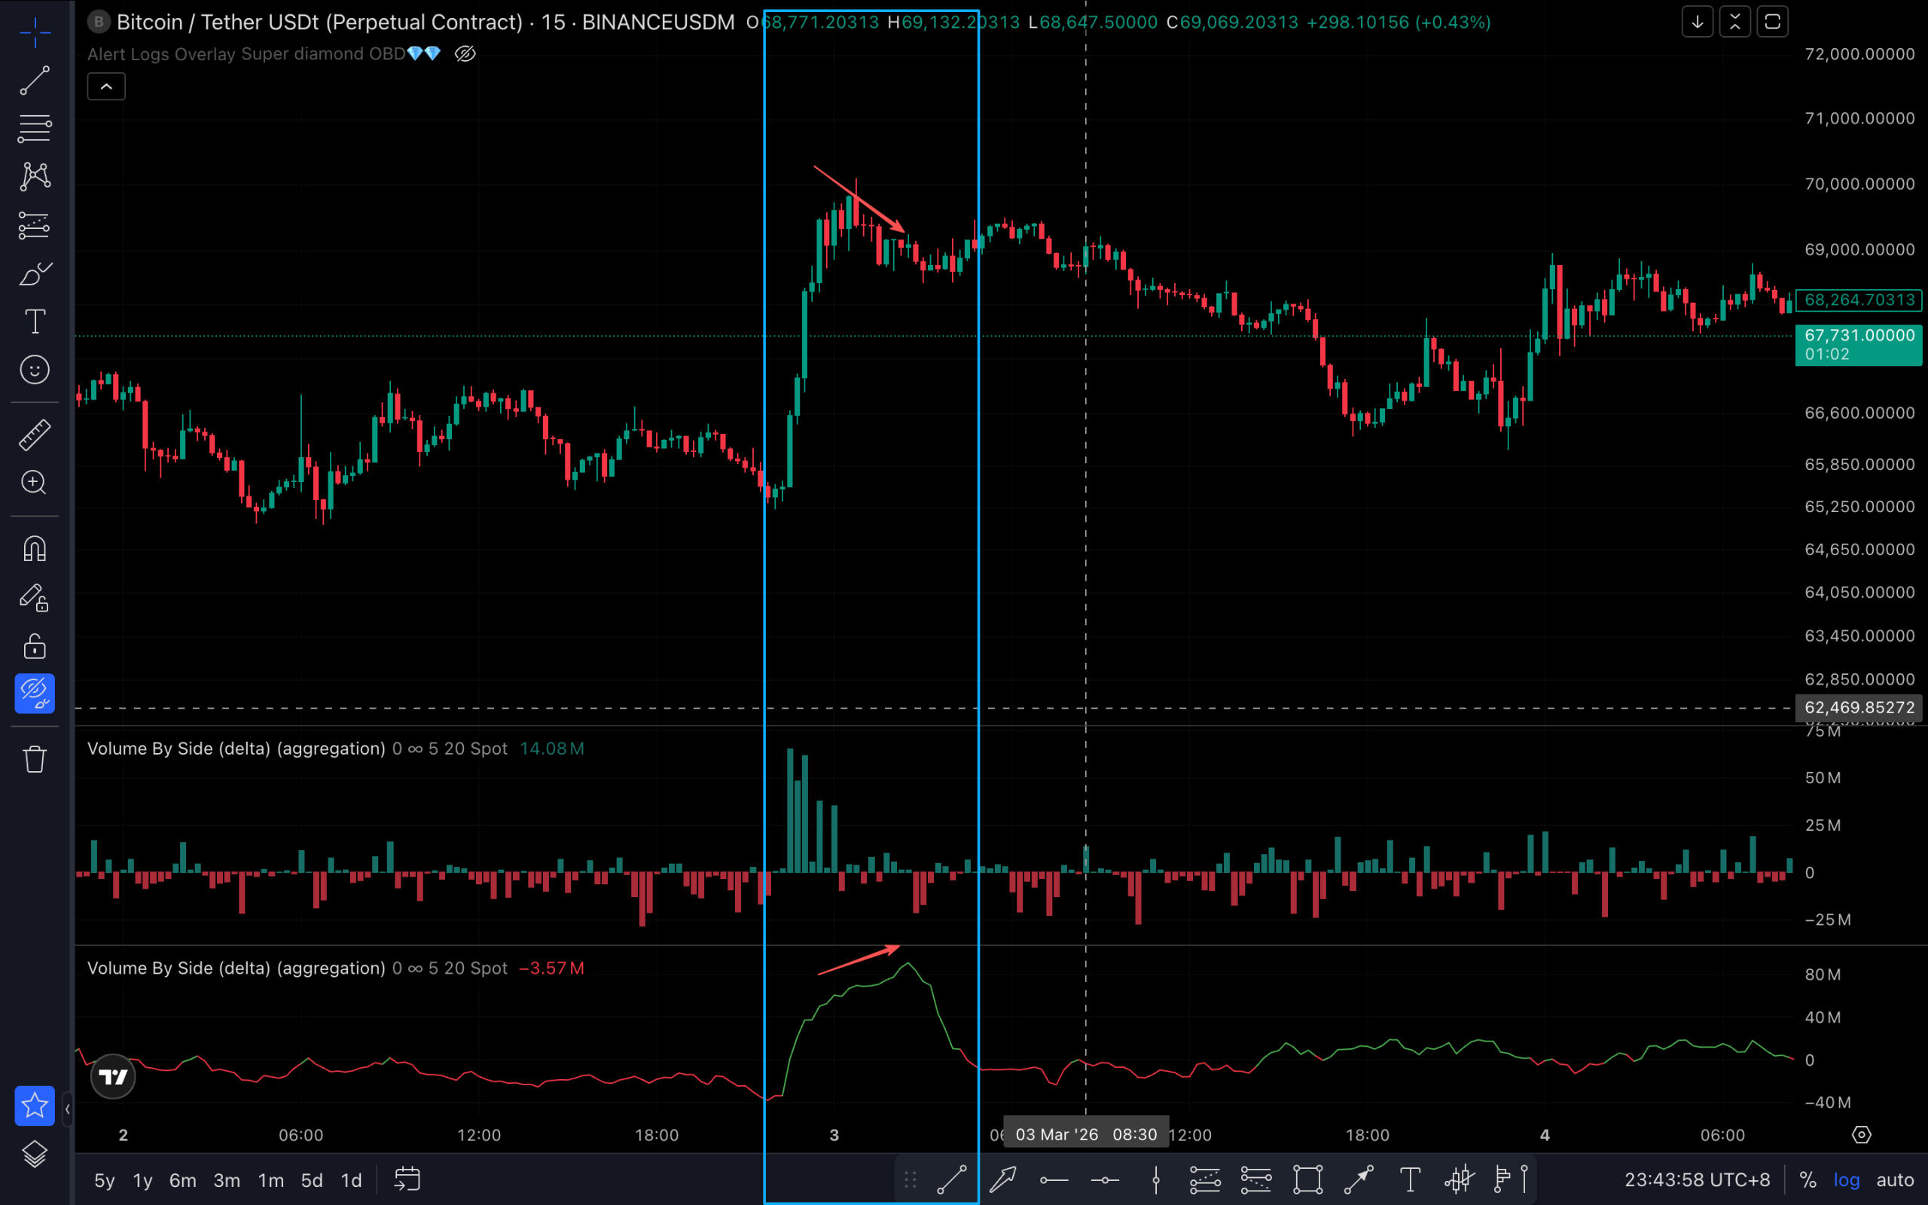Toggle log scale on price axis
Viewport: 1928px width, 1205px height.
pyautogui.click(x=1846, y=1180)
